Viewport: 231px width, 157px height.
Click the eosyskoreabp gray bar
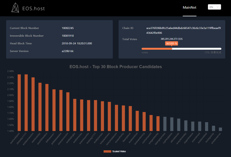(186, 125)
